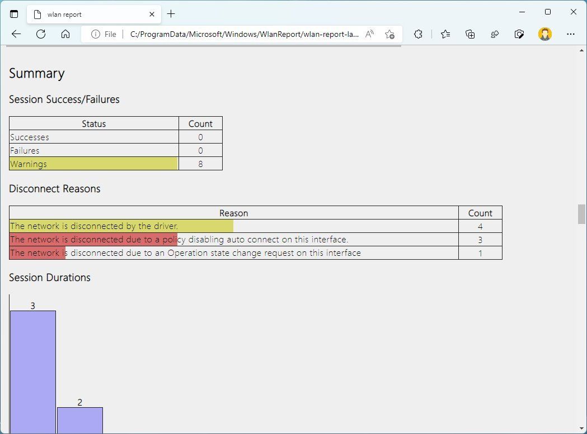
Task: Select the highlighted Warnings table row
Action: click(x=93, y=164)
